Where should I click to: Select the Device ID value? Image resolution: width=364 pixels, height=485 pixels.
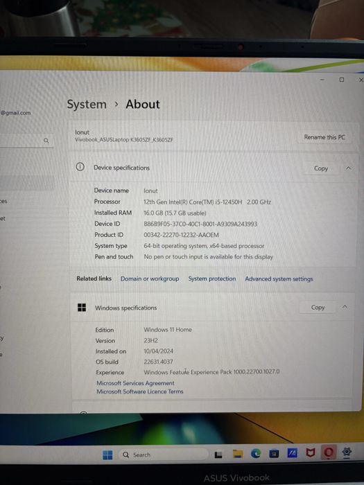200,224
